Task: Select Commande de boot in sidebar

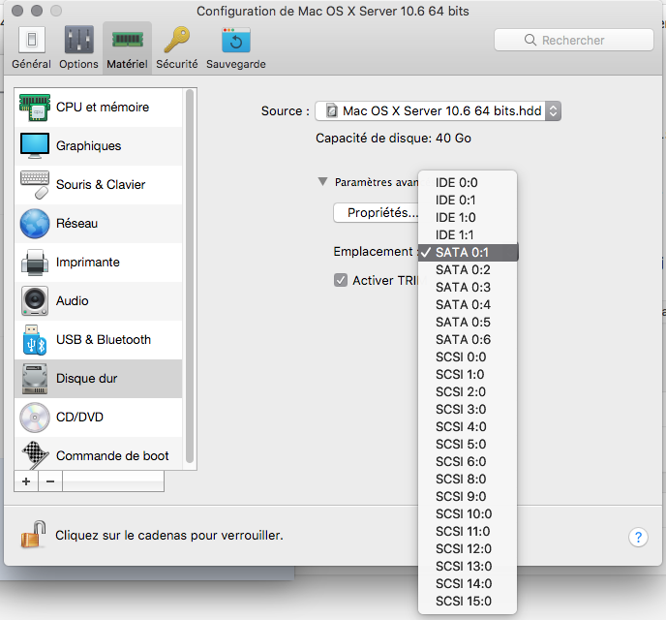Action: point(99,454)
